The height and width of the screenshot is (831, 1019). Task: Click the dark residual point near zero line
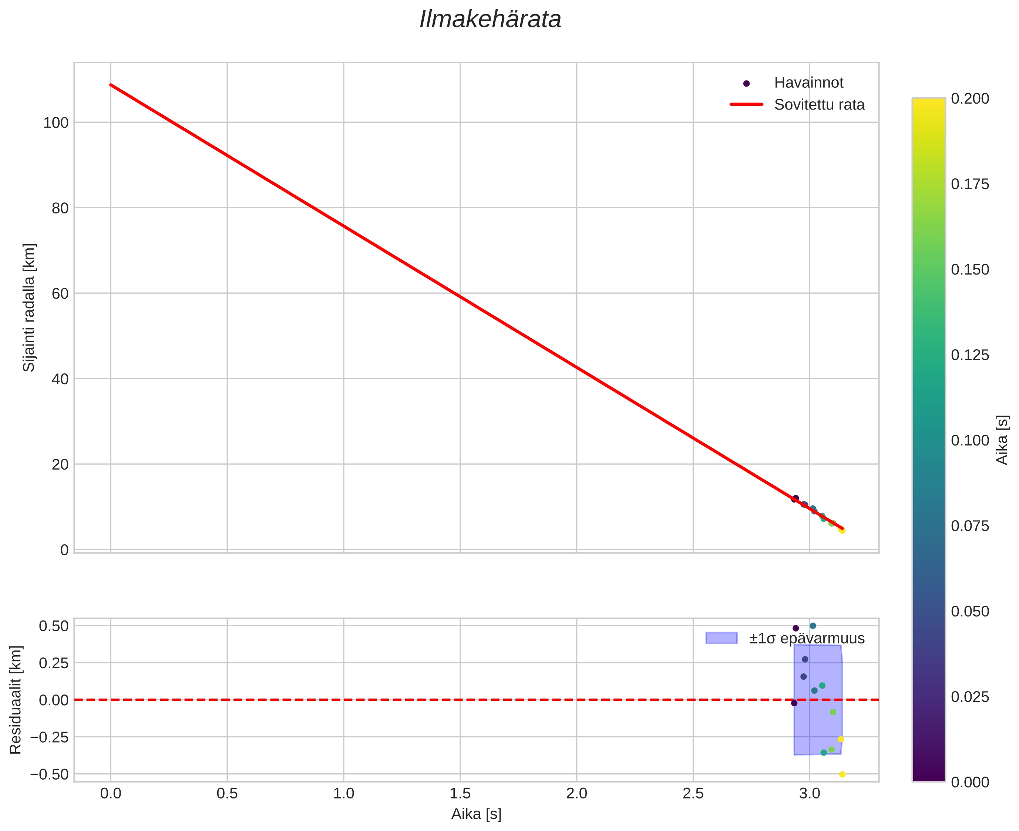[794, 703]
